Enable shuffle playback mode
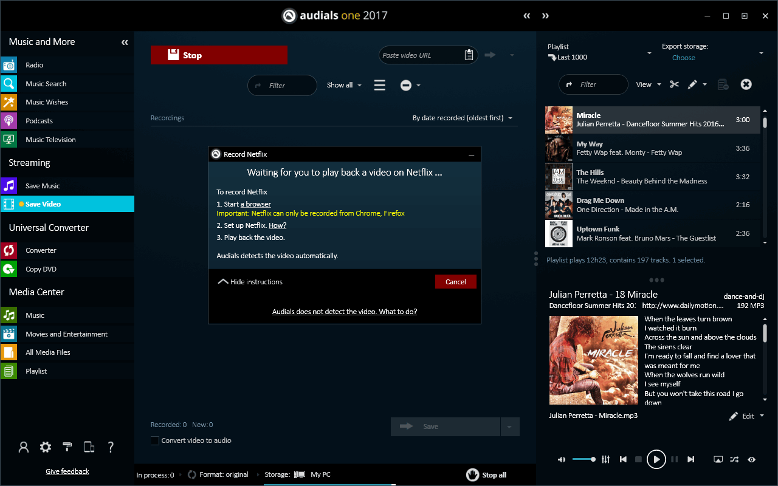Screen dimensions: 778x486 click(x=735, y=459)
